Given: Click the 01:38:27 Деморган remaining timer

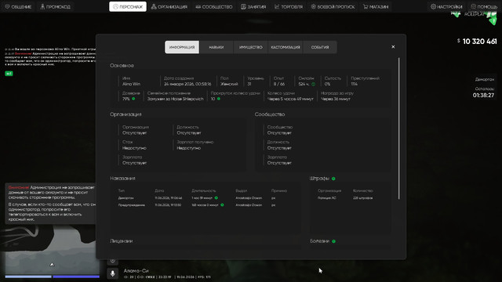Looking at the screenshot, I should [483, 95].
